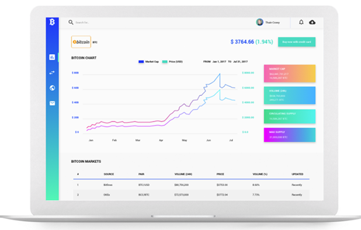Select the Market Cap gradient card
The height and width of the screenshot is (230, 361).
[290, 74]
